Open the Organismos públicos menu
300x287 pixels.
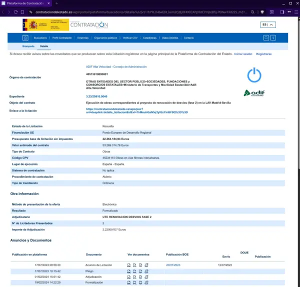105,38
